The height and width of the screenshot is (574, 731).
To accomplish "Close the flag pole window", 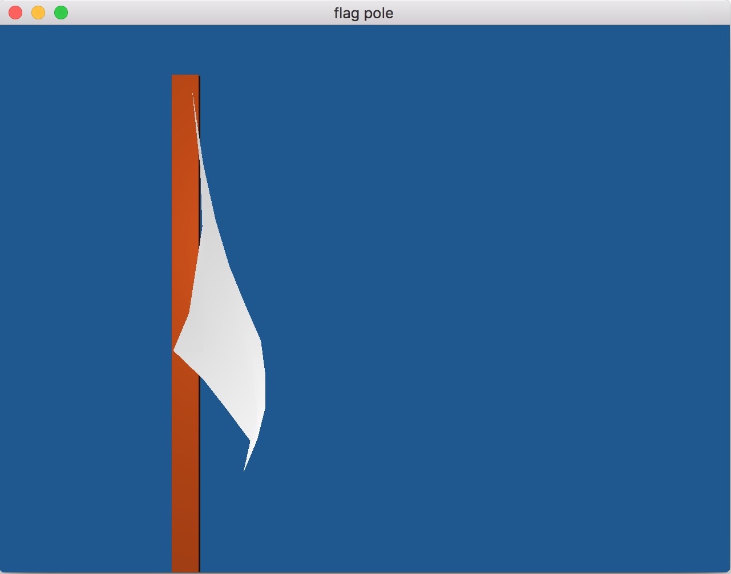I will pos(15,13).
